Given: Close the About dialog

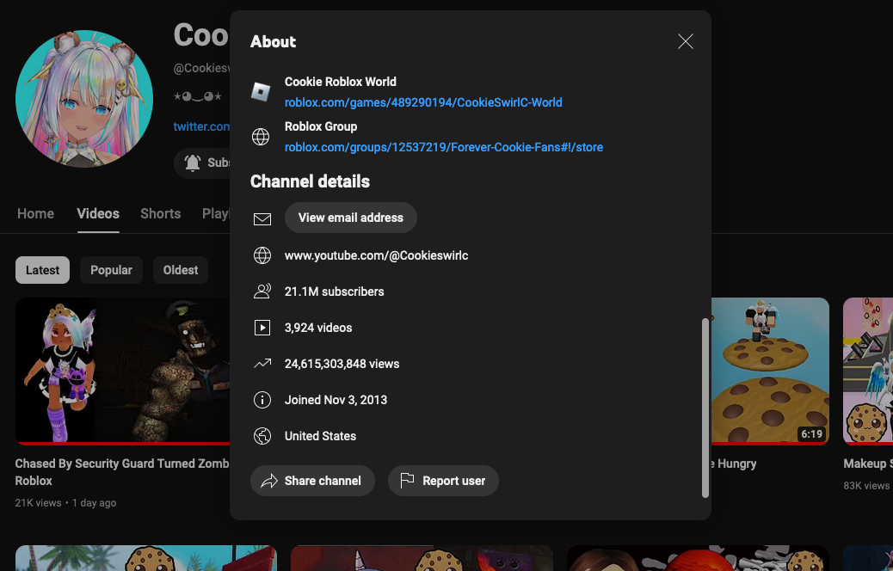Looking at the screenshot, I should [x=685, y=41].
